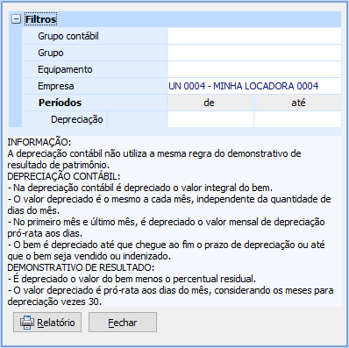349x348 pixels.
Task: Select the Equipamento row label
Action: coord(65,69)
